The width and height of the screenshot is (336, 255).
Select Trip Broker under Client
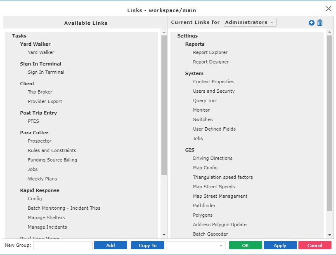(40, 92)
